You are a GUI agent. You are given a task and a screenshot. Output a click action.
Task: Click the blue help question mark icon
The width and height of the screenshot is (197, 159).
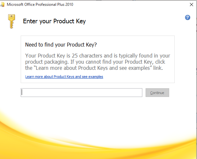(x=188, y=17)
